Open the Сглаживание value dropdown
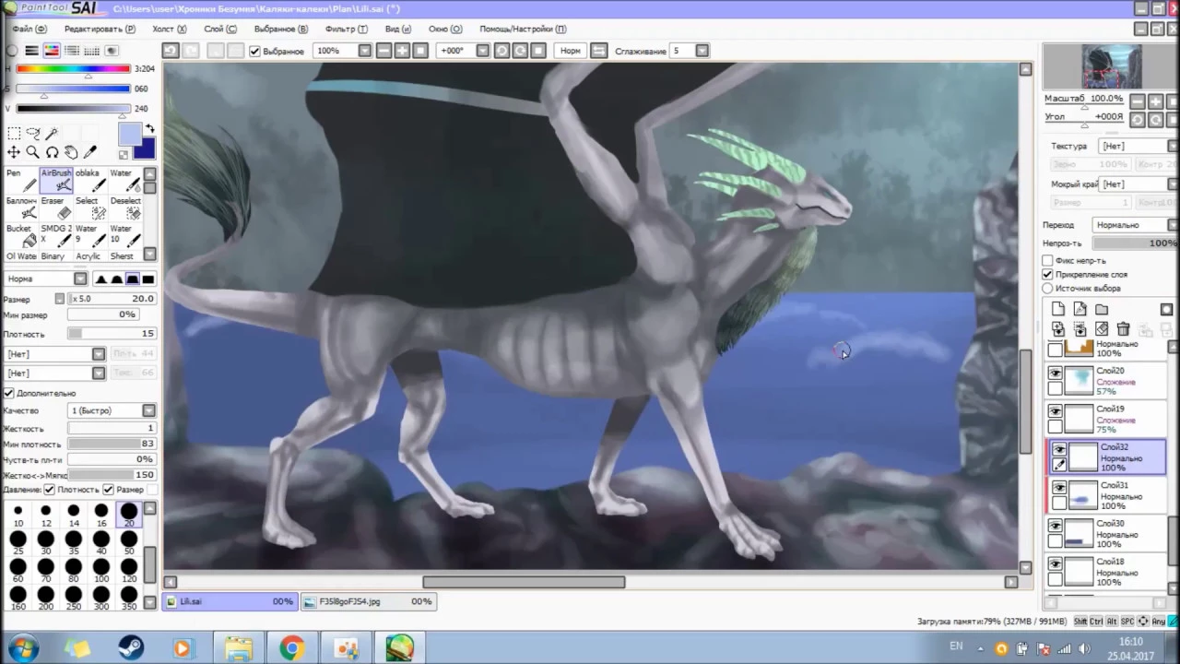Image resolution: width=1180 pixels, height=664 pixels. coord(702,51)
